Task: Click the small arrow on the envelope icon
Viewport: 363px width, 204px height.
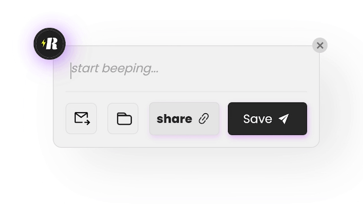Action: 87,122
